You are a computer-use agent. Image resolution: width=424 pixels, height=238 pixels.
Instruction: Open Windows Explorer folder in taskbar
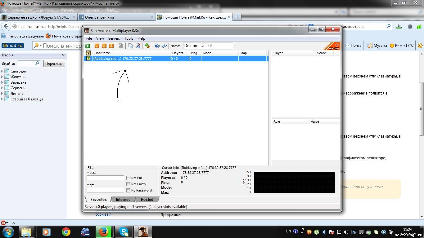click(x=26, y=232)
